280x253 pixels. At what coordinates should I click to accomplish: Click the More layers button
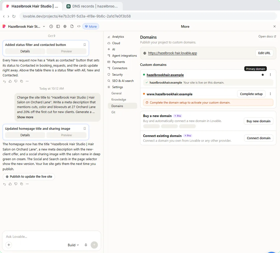point(91,26)
